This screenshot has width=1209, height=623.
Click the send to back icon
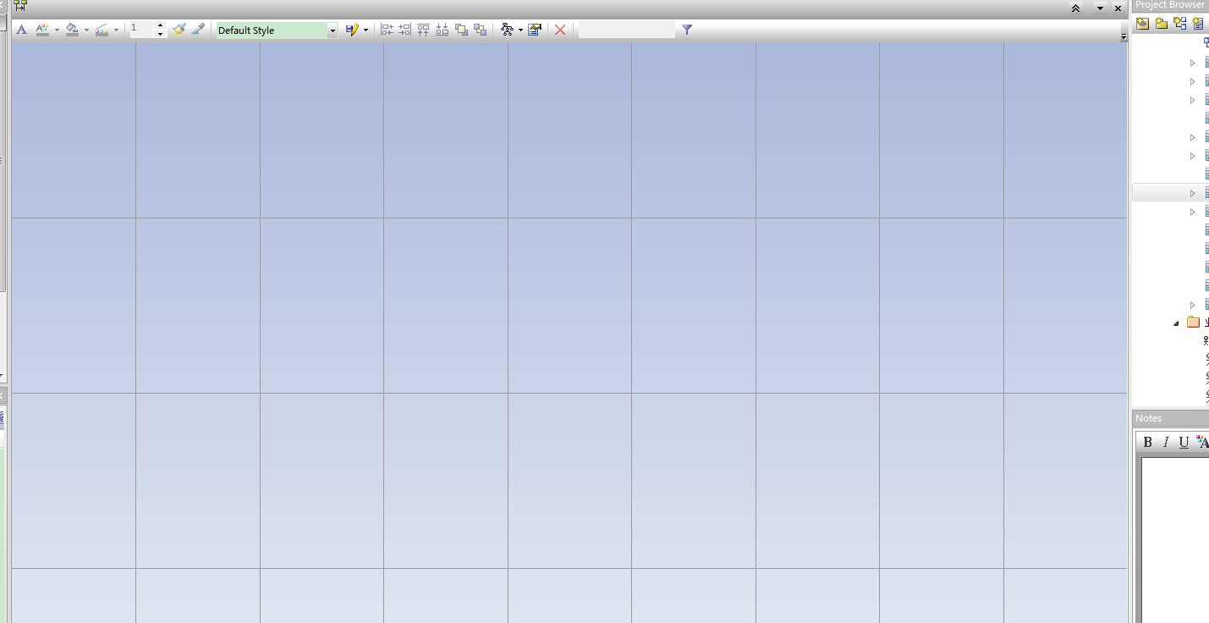(x=480, y=30)
